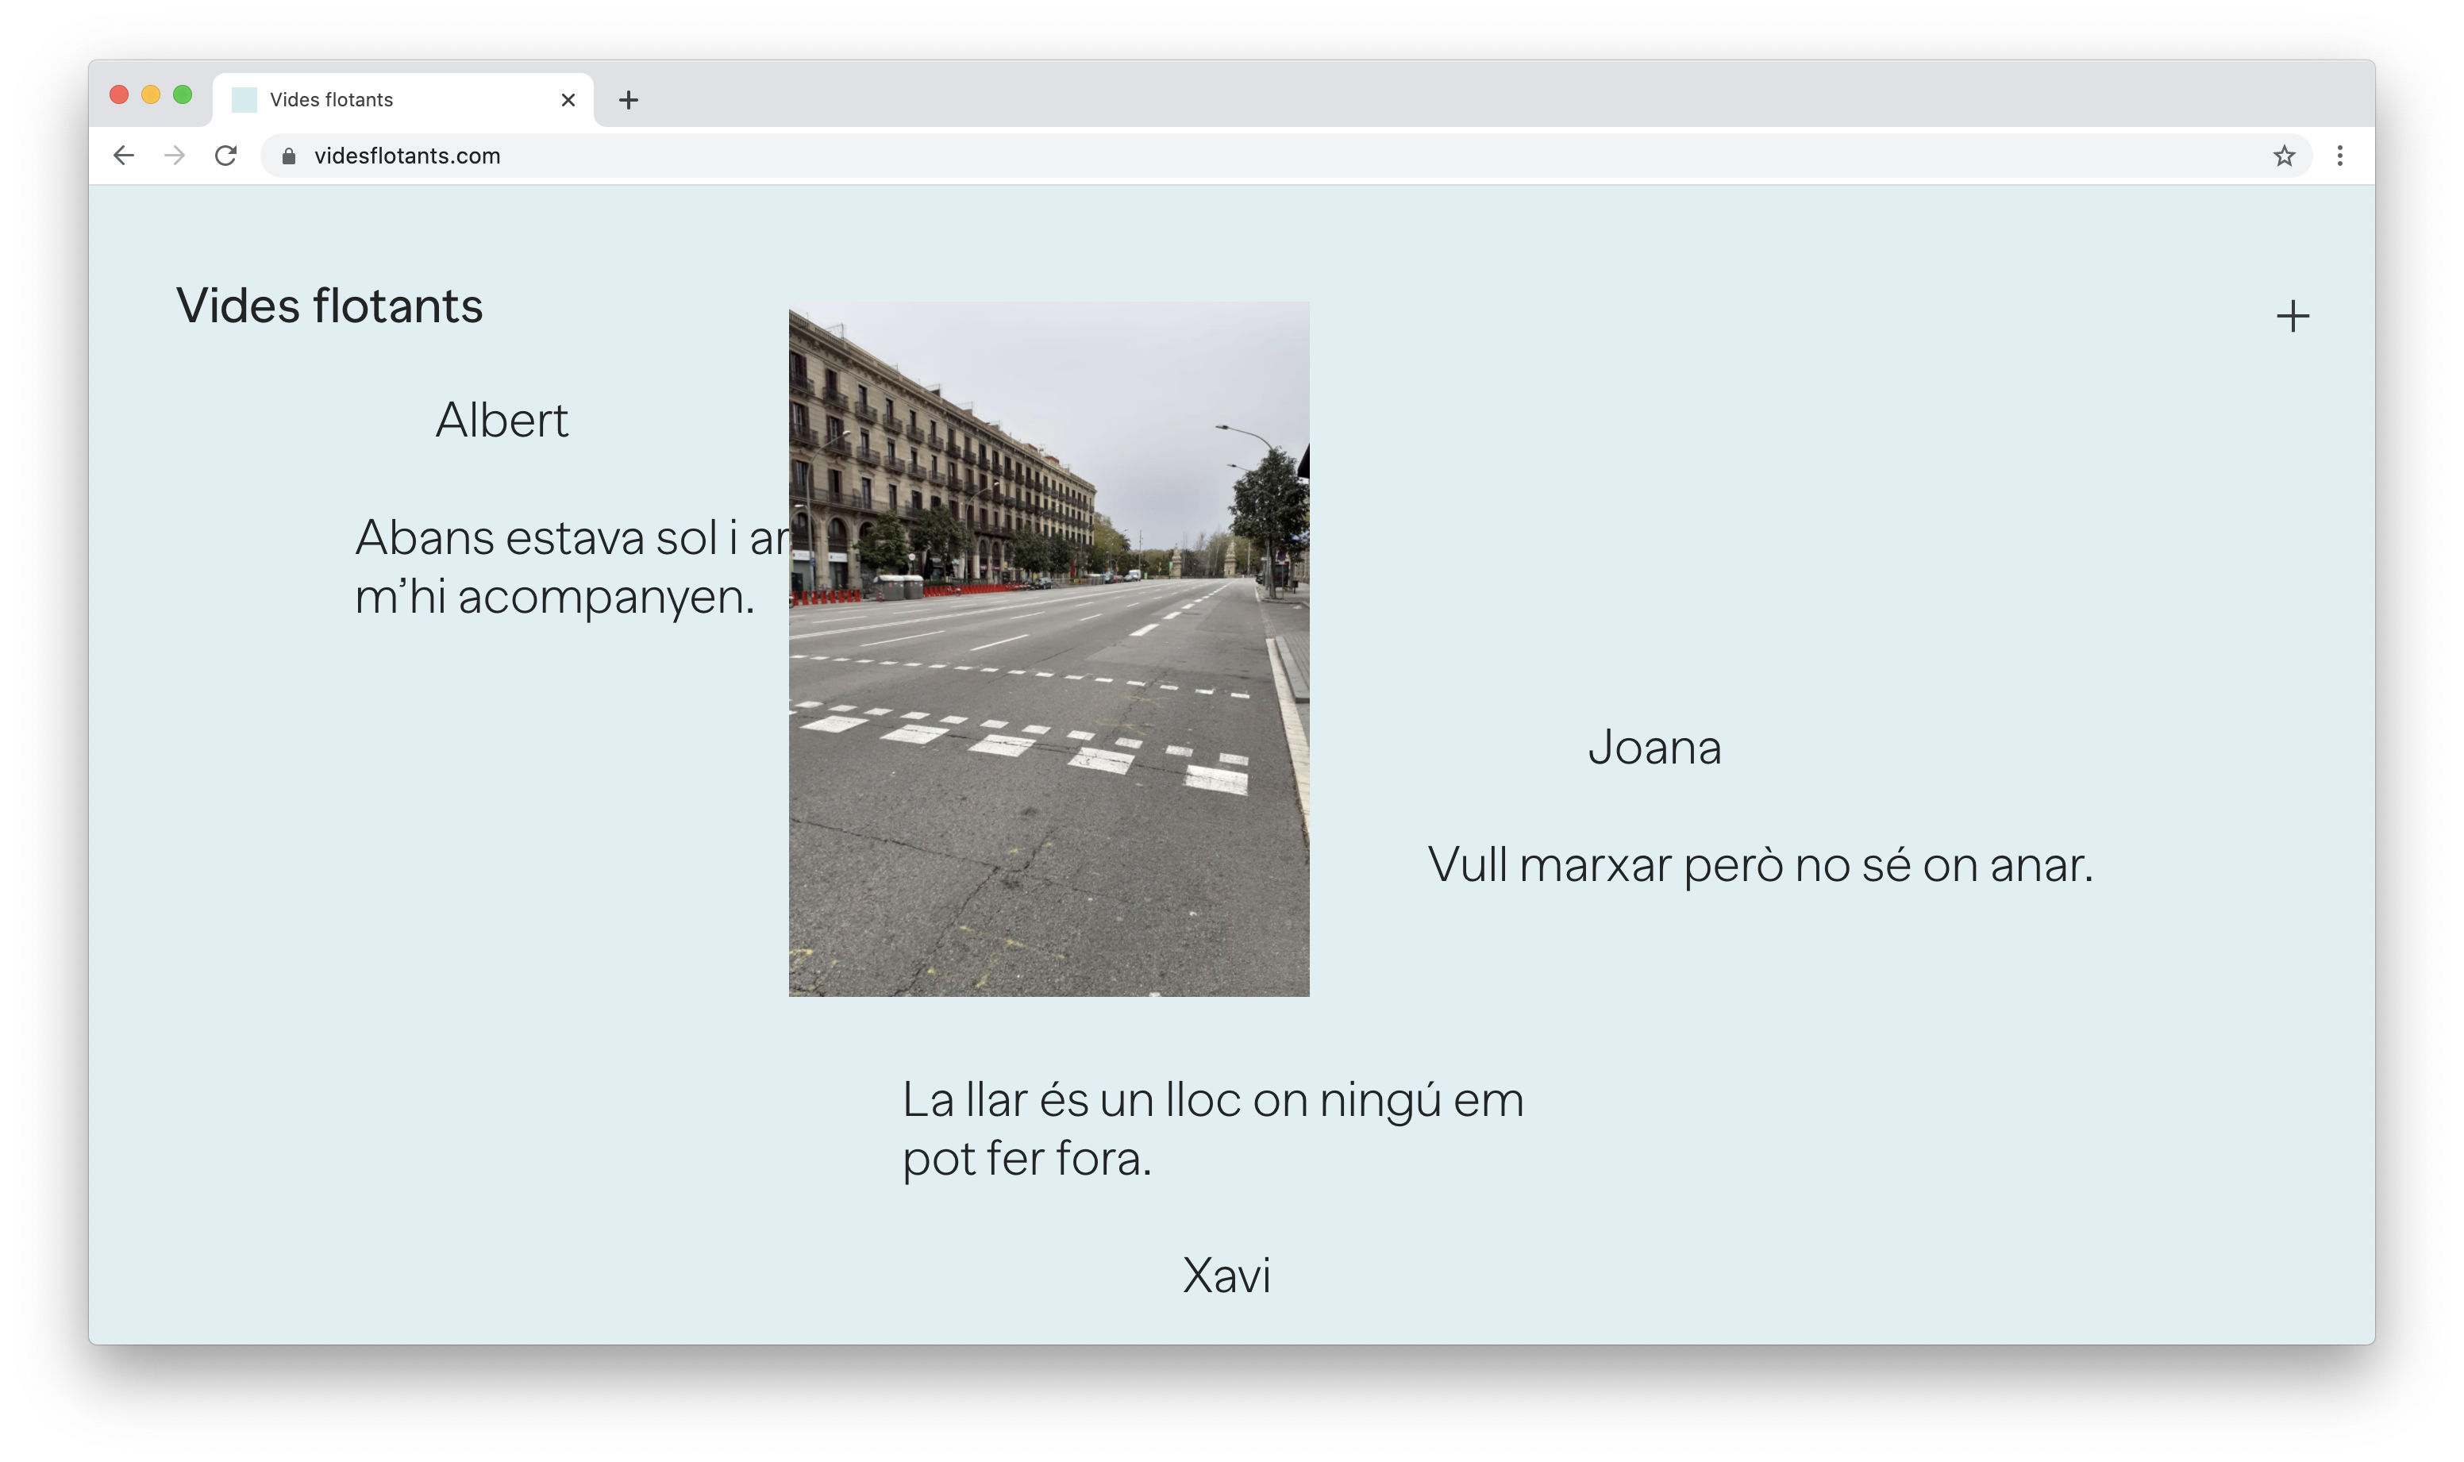The image size is (2464, 1462).
Task: Click the plus icon on the page
Action: pyautogui.click(x=2292, y=316)
